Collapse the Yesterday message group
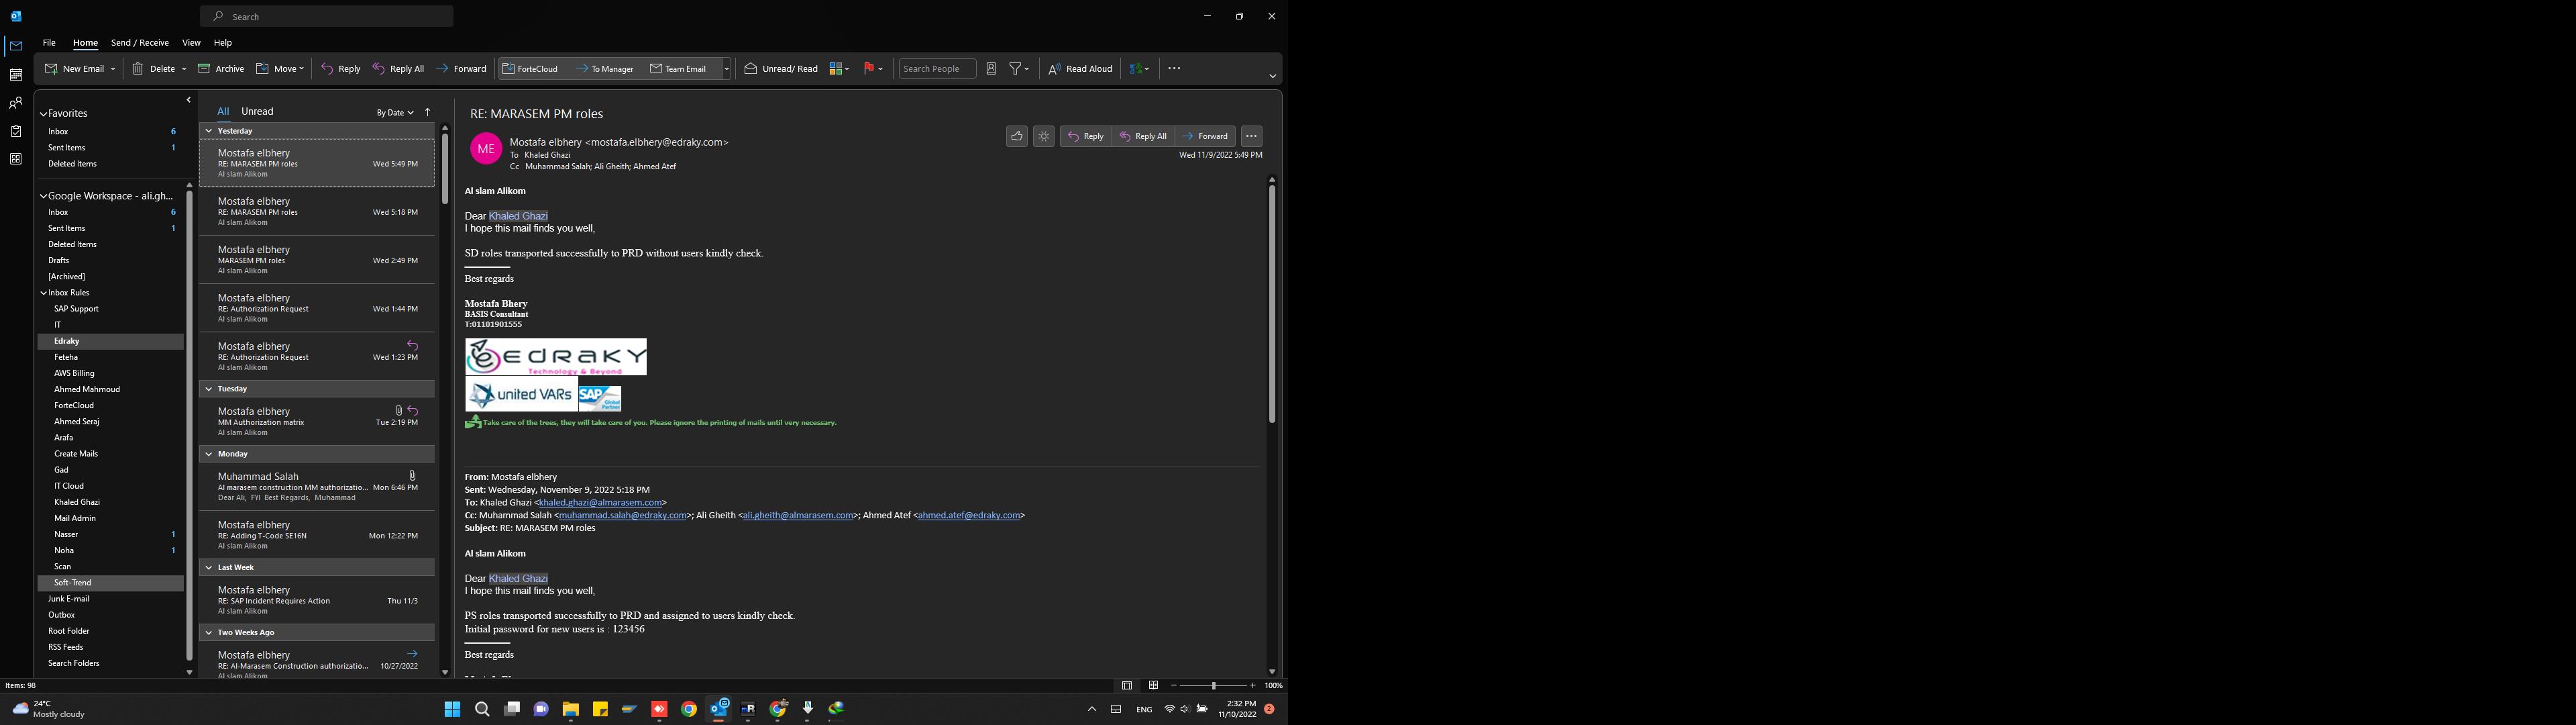 [209, 131]
